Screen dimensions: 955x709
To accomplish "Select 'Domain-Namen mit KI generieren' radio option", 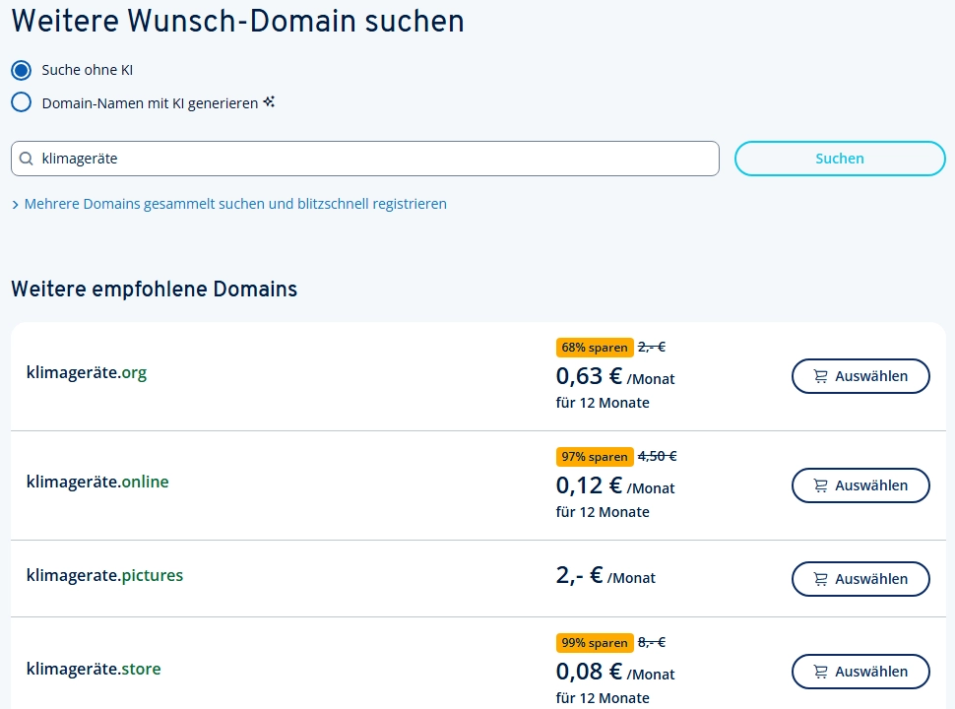I will point(22,102).
